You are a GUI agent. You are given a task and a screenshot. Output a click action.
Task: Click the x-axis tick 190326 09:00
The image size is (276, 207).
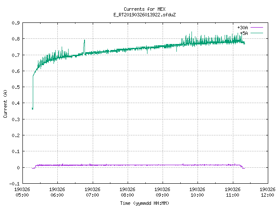coord(162,192)
